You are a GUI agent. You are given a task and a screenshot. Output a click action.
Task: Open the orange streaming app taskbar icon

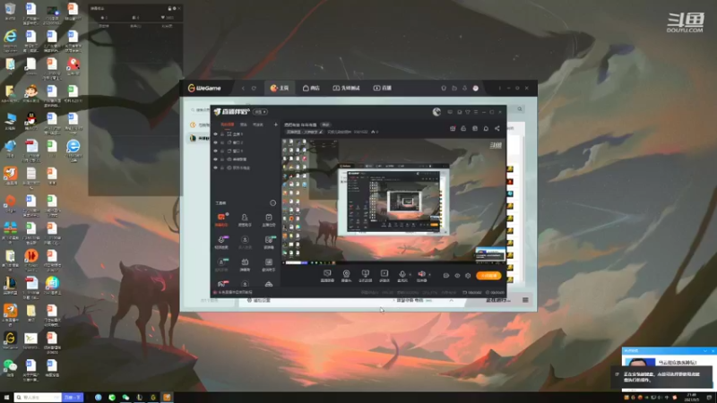coord(167,398)
